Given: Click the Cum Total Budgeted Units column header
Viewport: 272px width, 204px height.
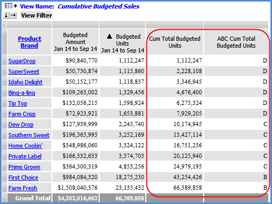Looking at the screenshot, I should (175, 42).
